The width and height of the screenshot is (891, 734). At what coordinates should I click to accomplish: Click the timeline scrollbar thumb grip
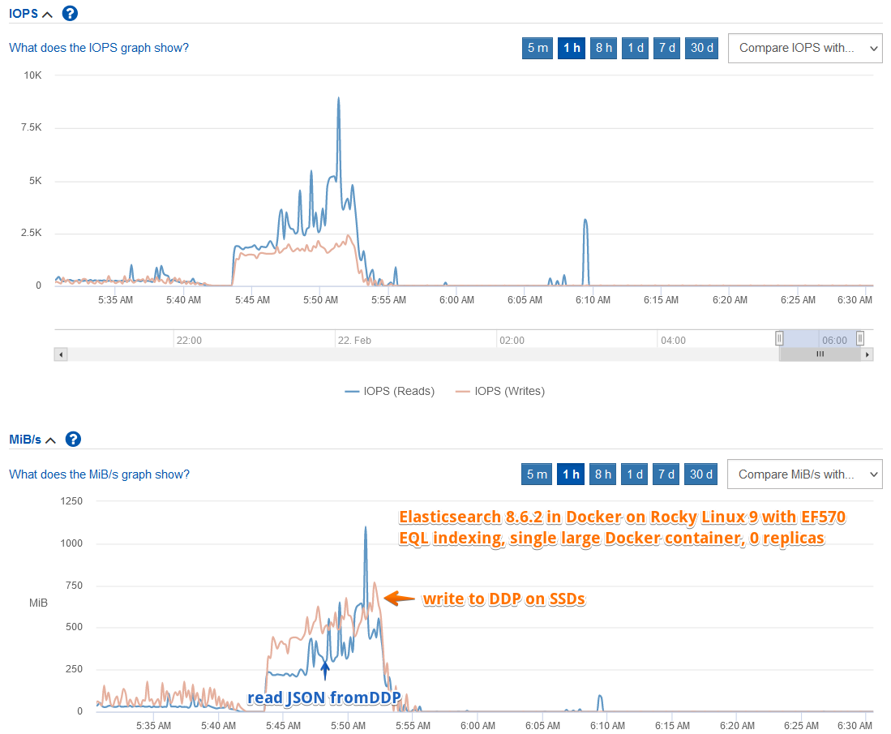pos(820,354)
